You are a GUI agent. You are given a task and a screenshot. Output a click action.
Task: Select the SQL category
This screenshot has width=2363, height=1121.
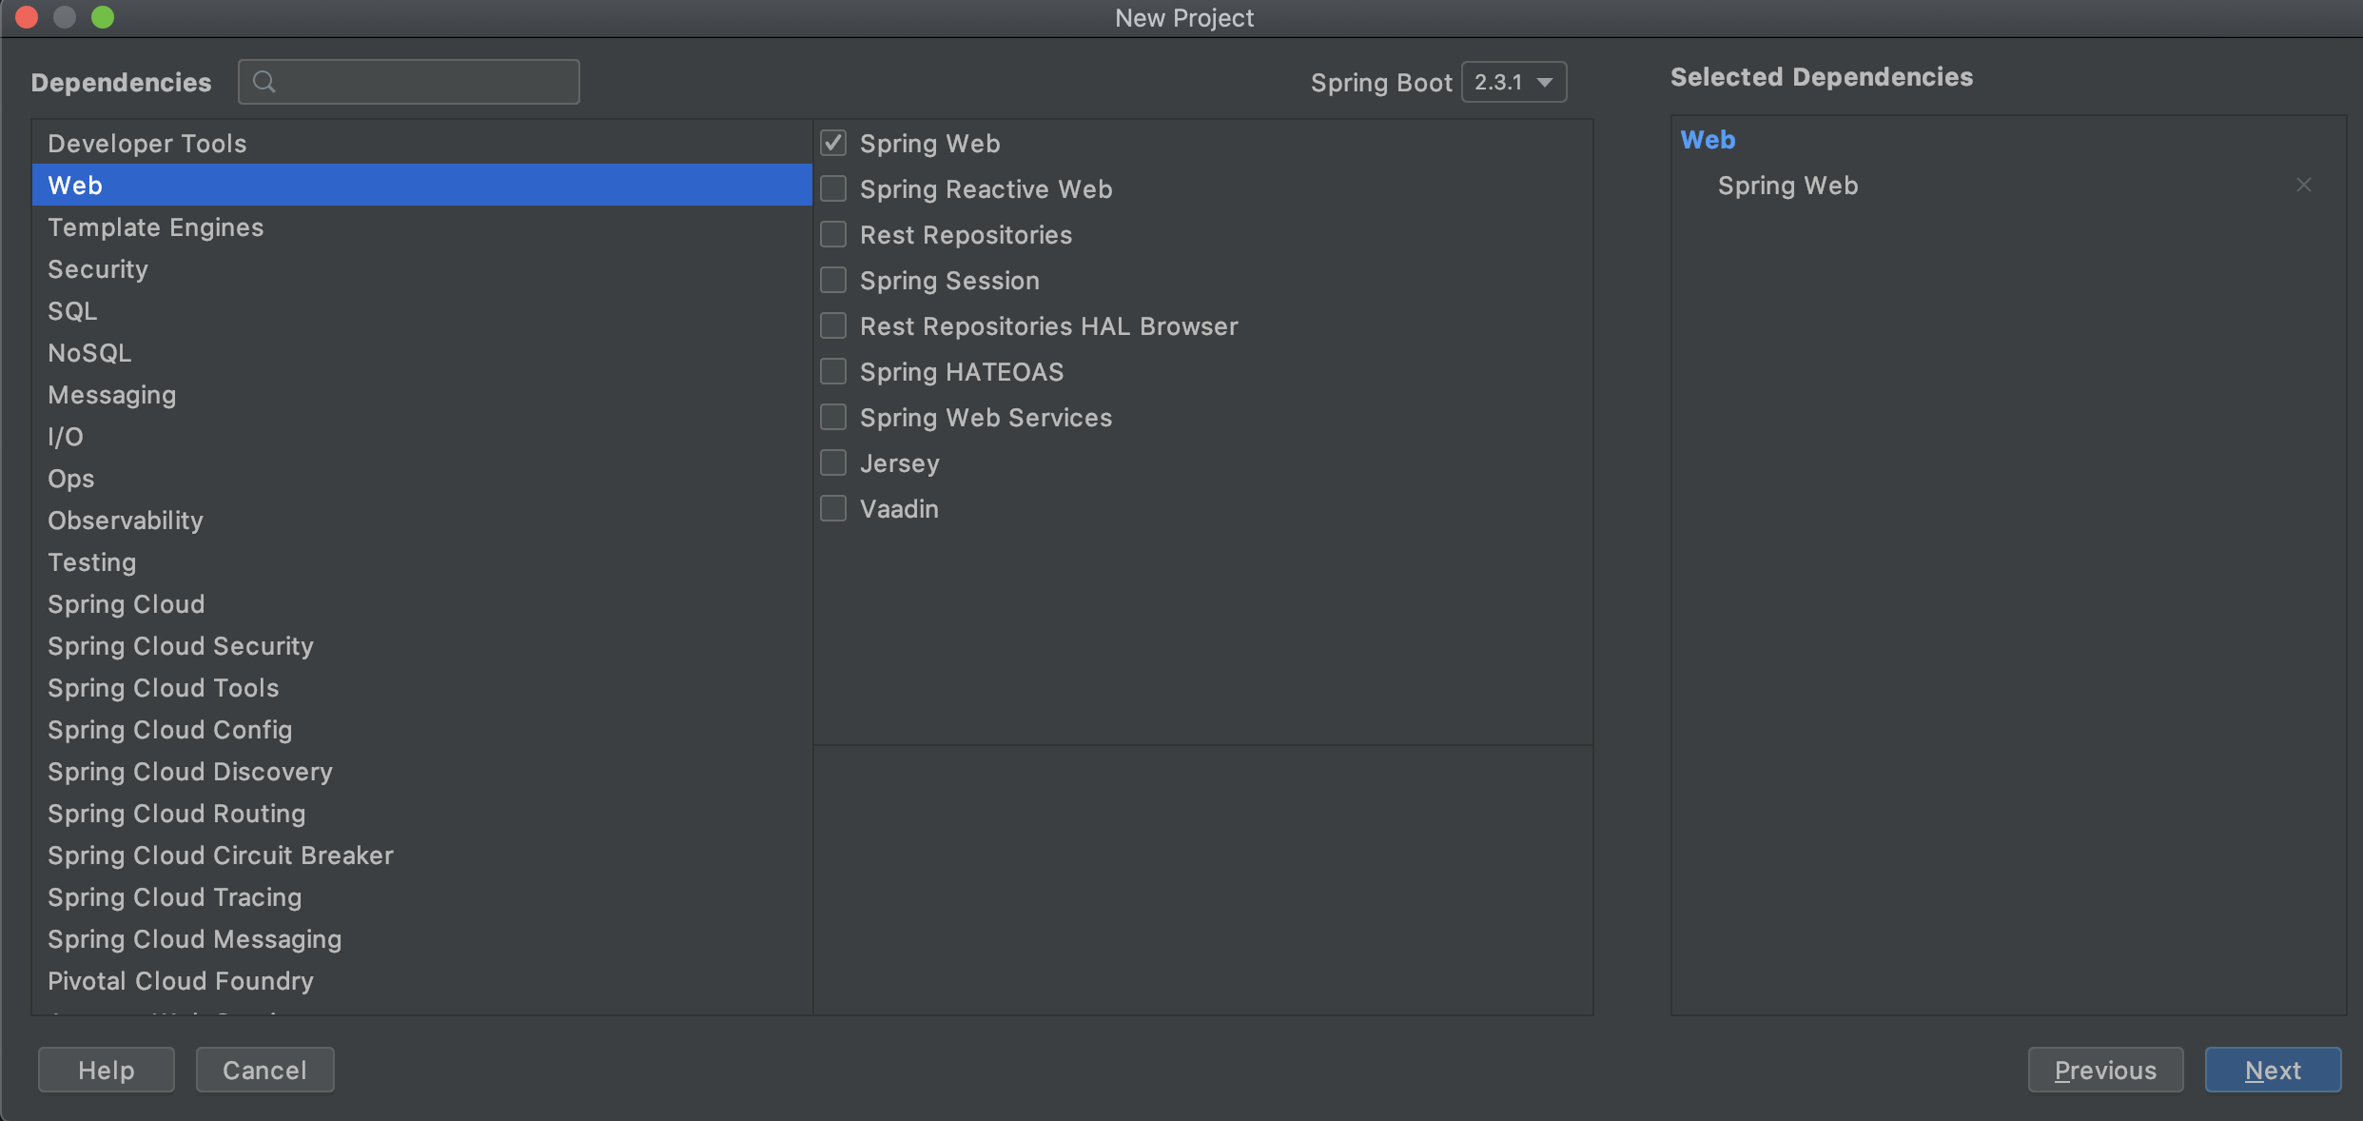pos(422,310)
